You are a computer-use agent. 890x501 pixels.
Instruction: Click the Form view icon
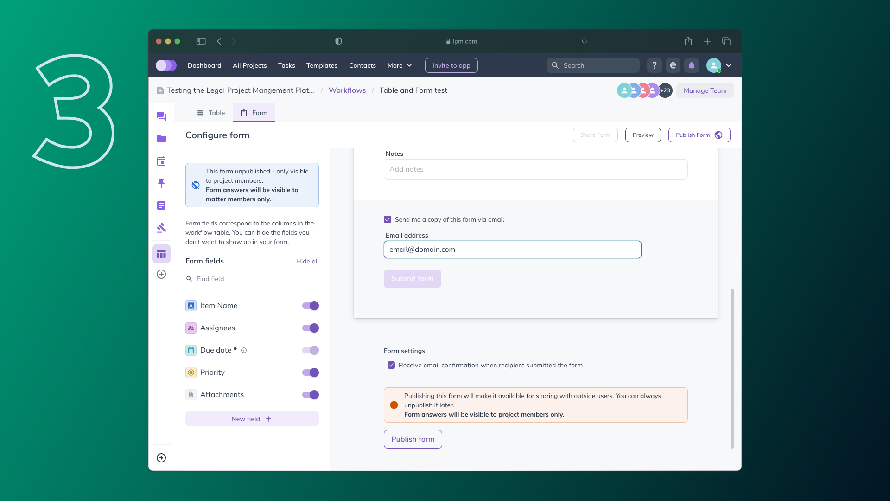tap(244, 113)
